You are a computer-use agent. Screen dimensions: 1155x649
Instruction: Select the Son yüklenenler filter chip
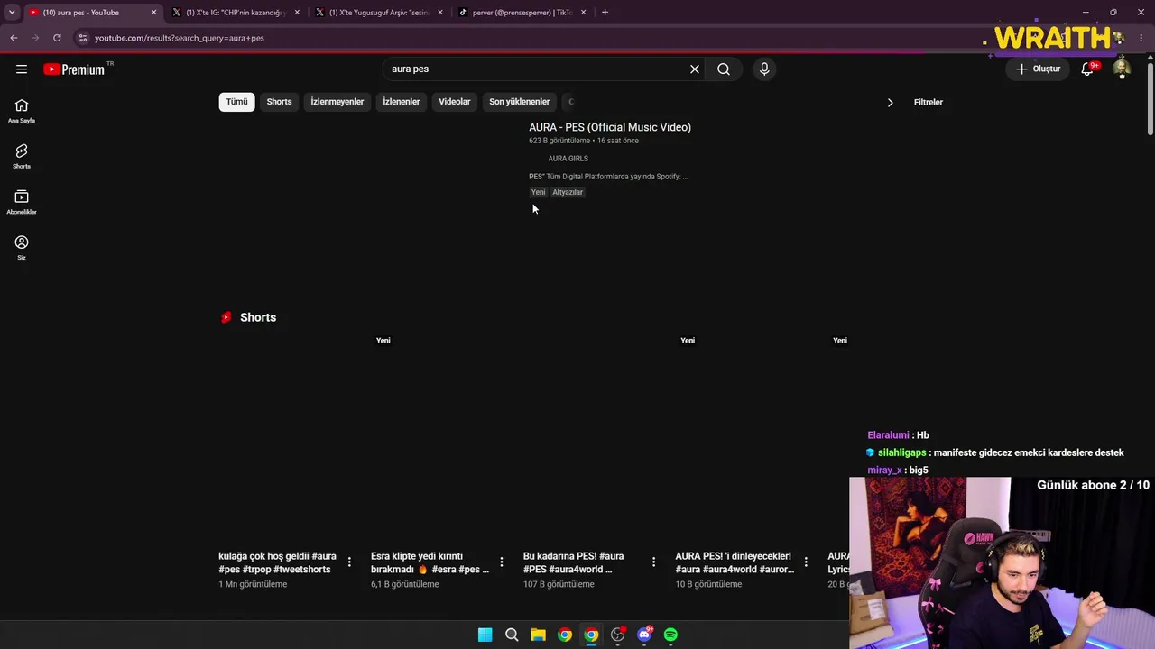(520, 102)
